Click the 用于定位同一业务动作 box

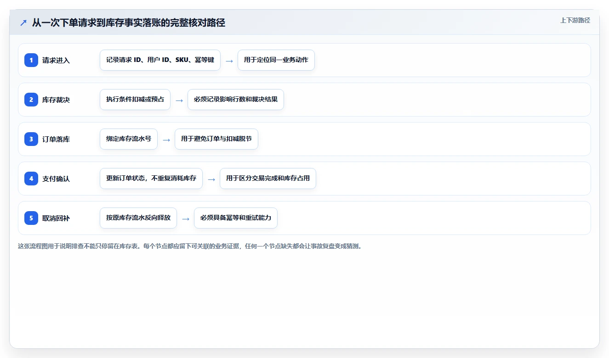pyautogui.click(x=276, y=60)
